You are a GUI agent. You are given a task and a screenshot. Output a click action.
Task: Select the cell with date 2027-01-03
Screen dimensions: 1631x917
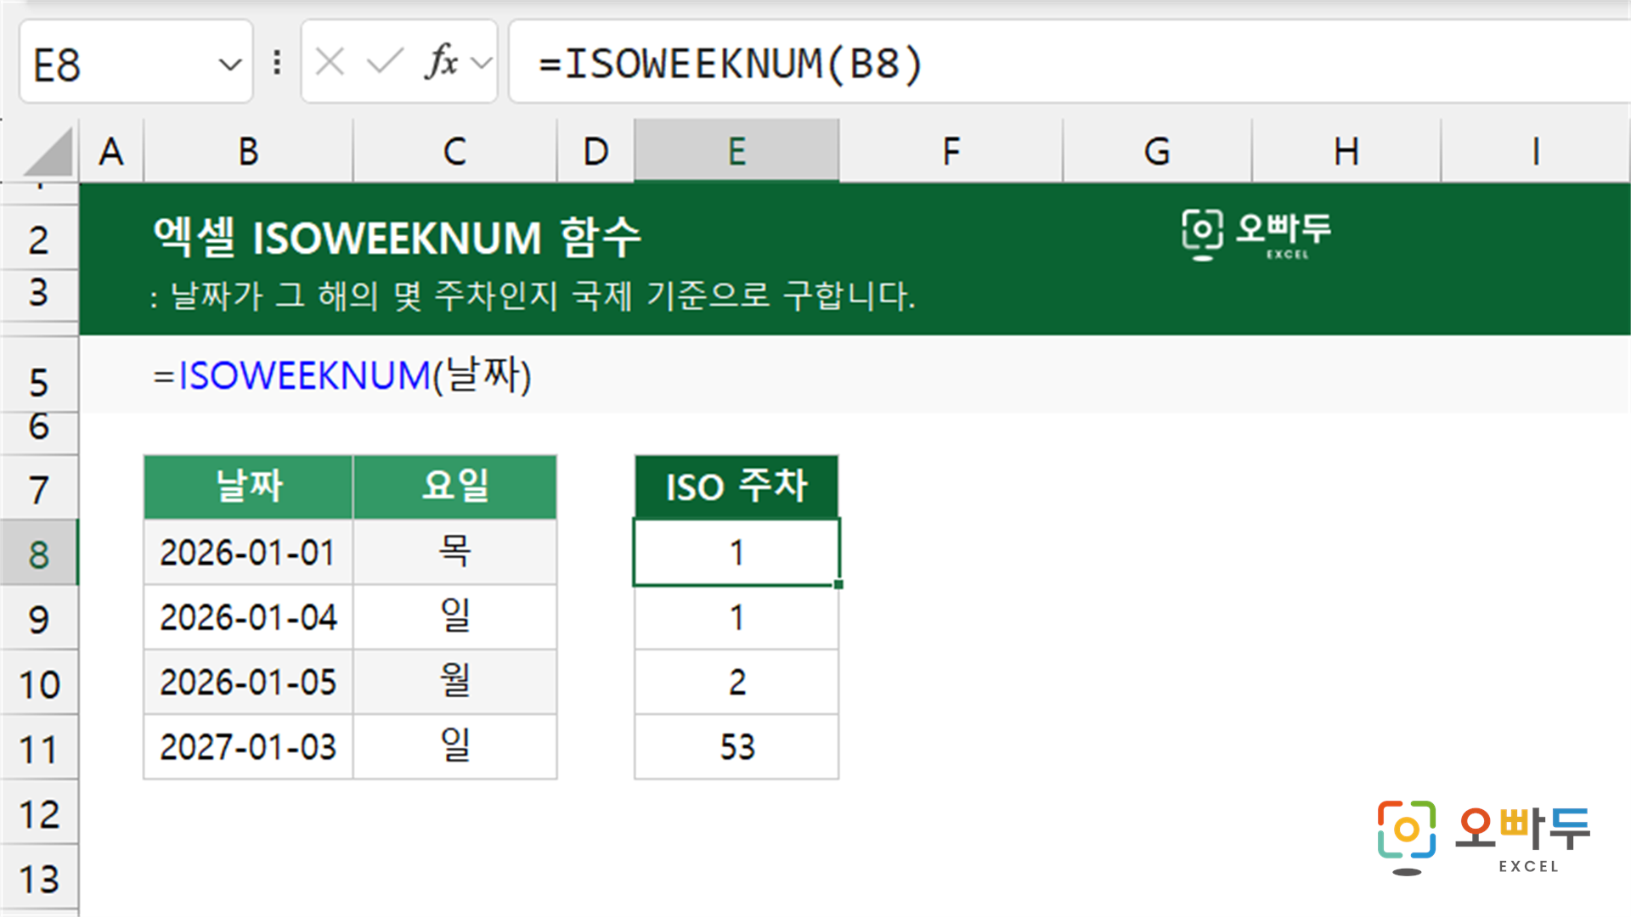tap(248, 747)
